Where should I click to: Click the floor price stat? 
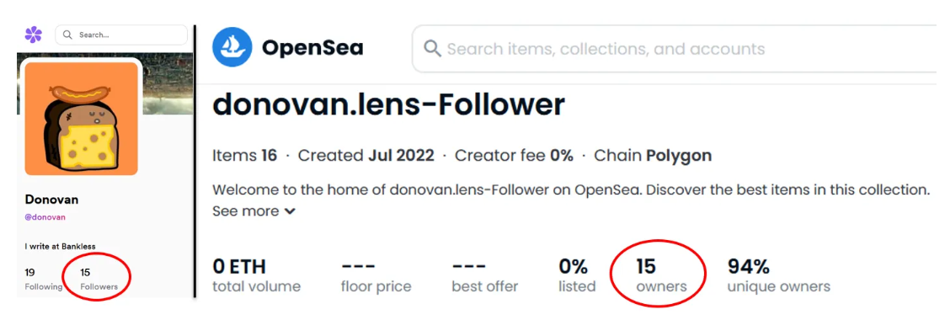click(x=376, y=275)
